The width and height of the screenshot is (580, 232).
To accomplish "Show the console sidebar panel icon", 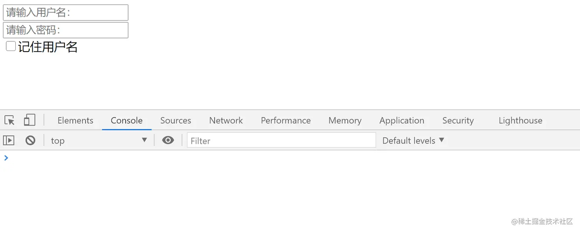I will click(9, 141).
